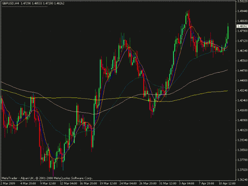
Task: Select price level 1.43240 on the axis
Action: (x=242, y=90)
